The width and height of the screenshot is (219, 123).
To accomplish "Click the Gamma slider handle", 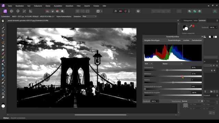I will click(173, 82).
